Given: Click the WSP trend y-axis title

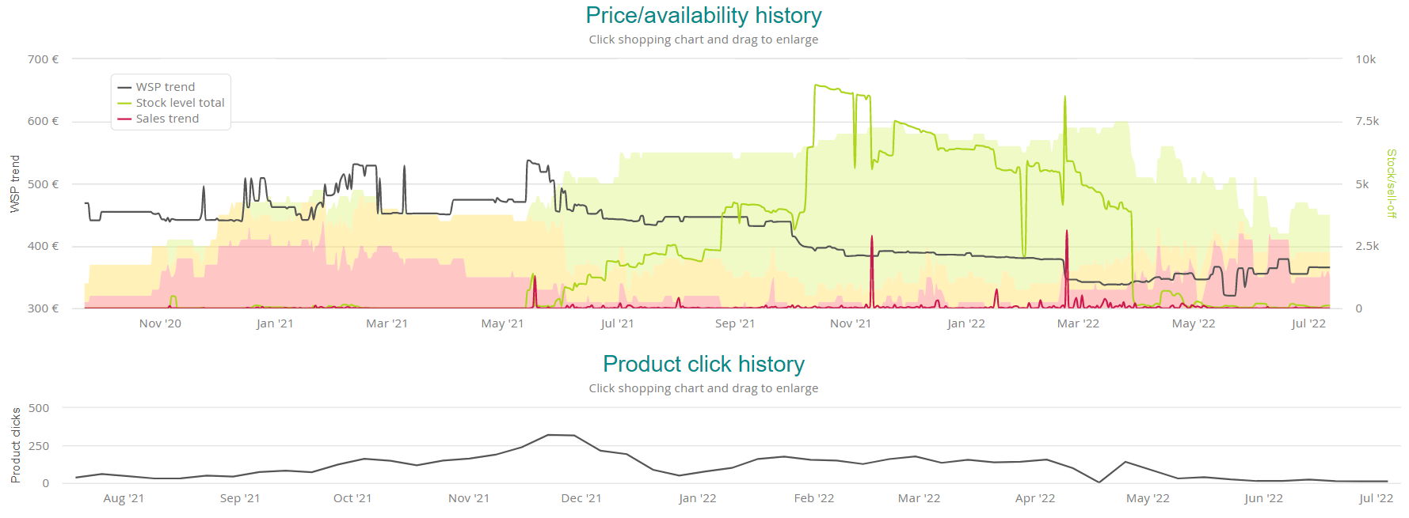Looking at the screenshot, I should pyautogui.click(x=14, y=183).
